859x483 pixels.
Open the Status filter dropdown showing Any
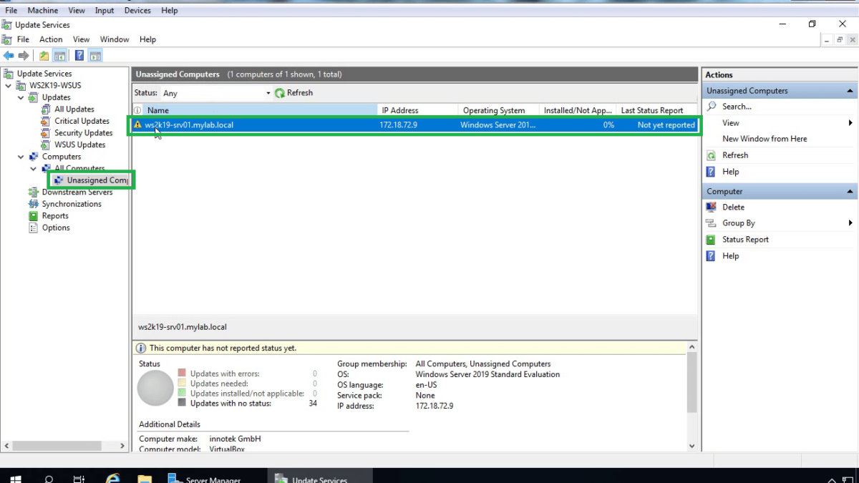[x=216, y=93]
